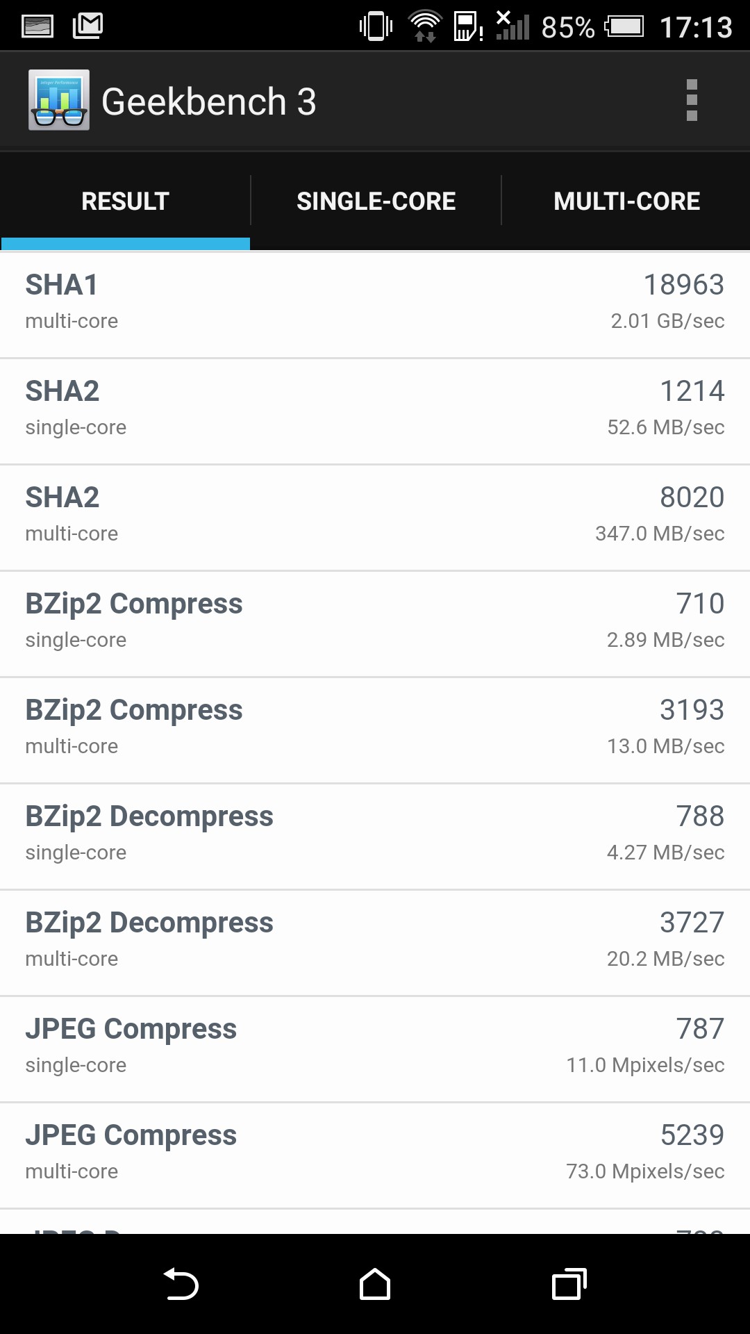Switch to the SINGLE-CORE tab
Image resolution: width=750 pixels, height=1334 pixels.
(x=376, y=201)
